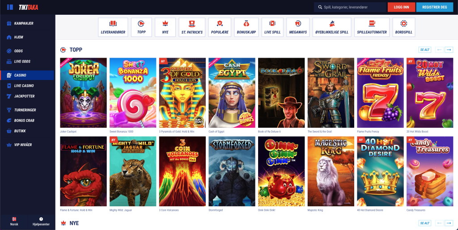The width and height of the screenshot is (458, 230).
Task: Click the Live Odds icon in the sidebar
Action: coord(9,62)
